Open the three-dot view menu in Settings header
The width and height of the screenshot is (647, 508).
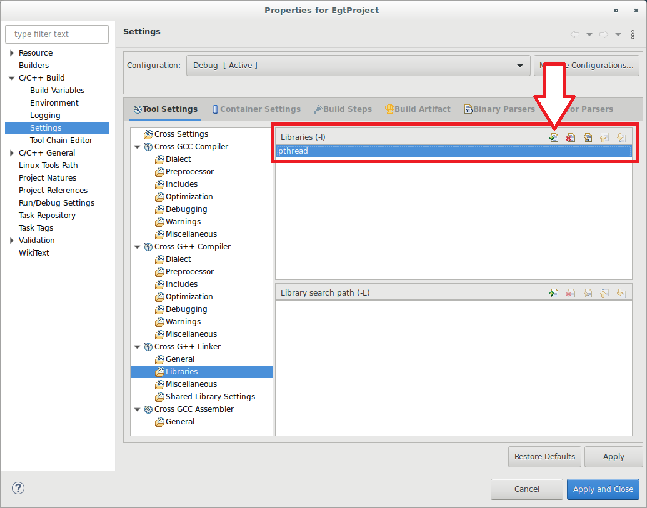pos(633,34)
